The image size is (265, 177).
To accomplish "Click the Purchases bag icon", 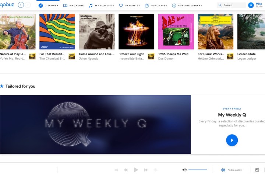I will pyautogui.click(x=147, y=6).
